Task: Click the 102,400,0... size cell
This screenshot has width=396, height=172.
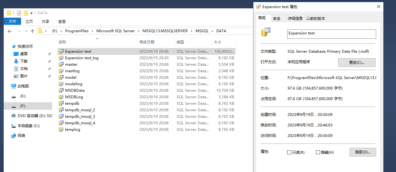Action: pyautogui.click(x=224, y=51)
